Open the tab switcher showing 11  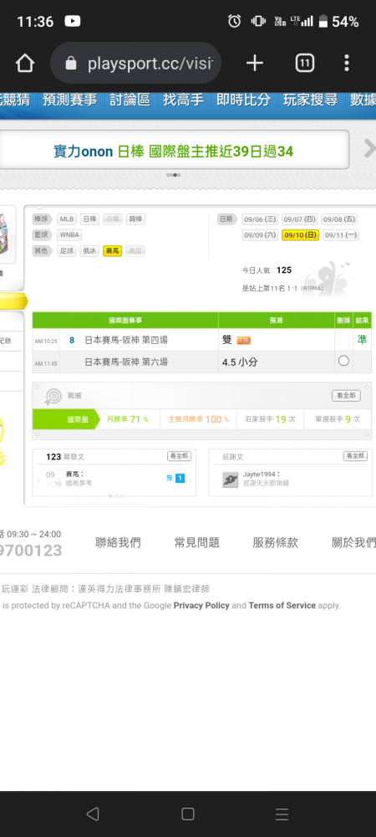pyautogui.click(x=304, y=64)
